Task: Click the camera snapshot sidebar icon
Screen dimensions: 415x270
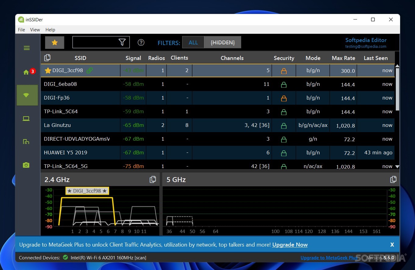Action: [x=26, y=165]
